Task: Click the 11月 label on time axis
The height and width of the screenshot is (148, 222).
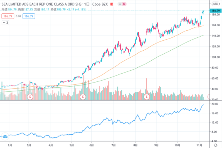Action: point(199,145)
